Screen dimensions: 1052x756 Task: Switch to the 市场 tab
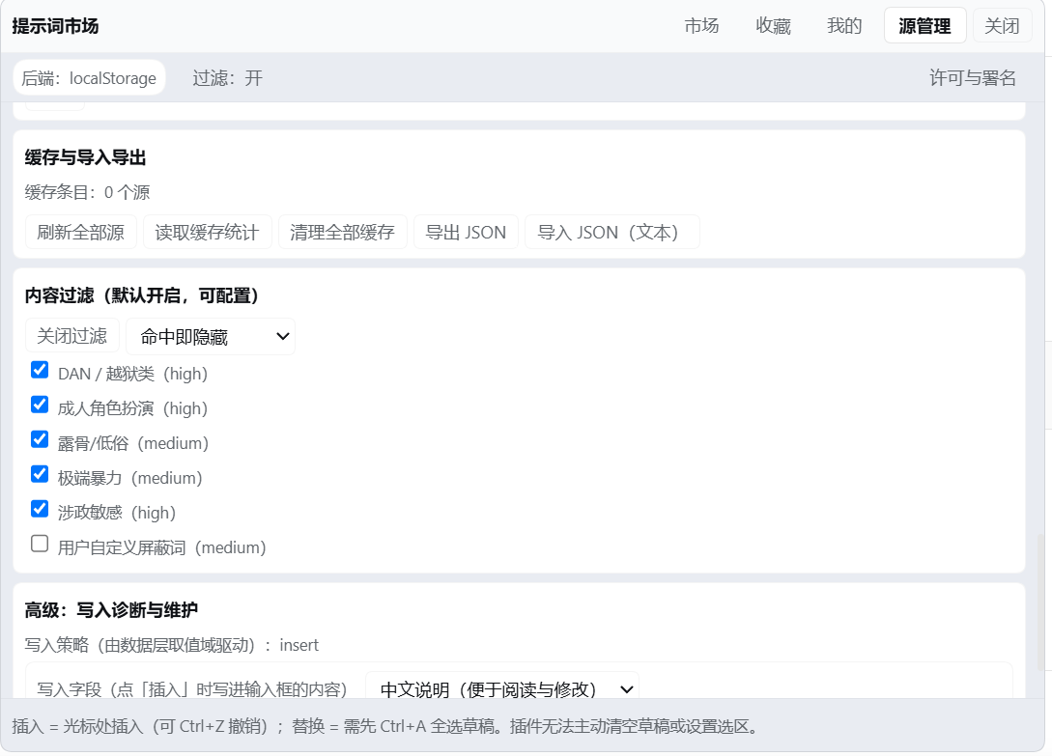click(x=701, y=25)
